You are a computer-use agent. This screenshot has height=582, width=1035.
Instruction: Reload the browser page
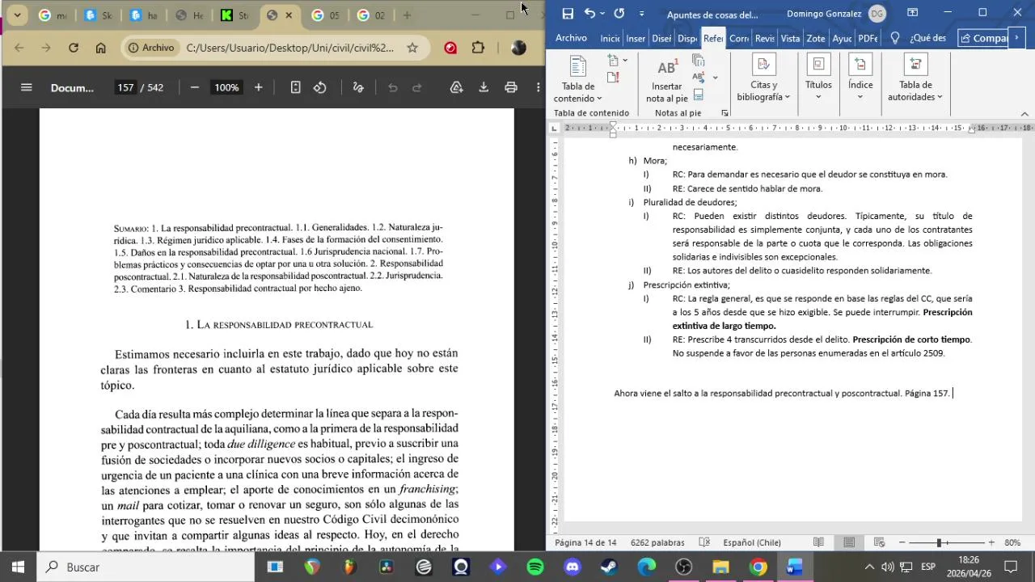[x=74, y=48]
